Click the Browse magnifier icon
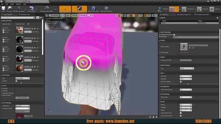 (x=9, y=8)
